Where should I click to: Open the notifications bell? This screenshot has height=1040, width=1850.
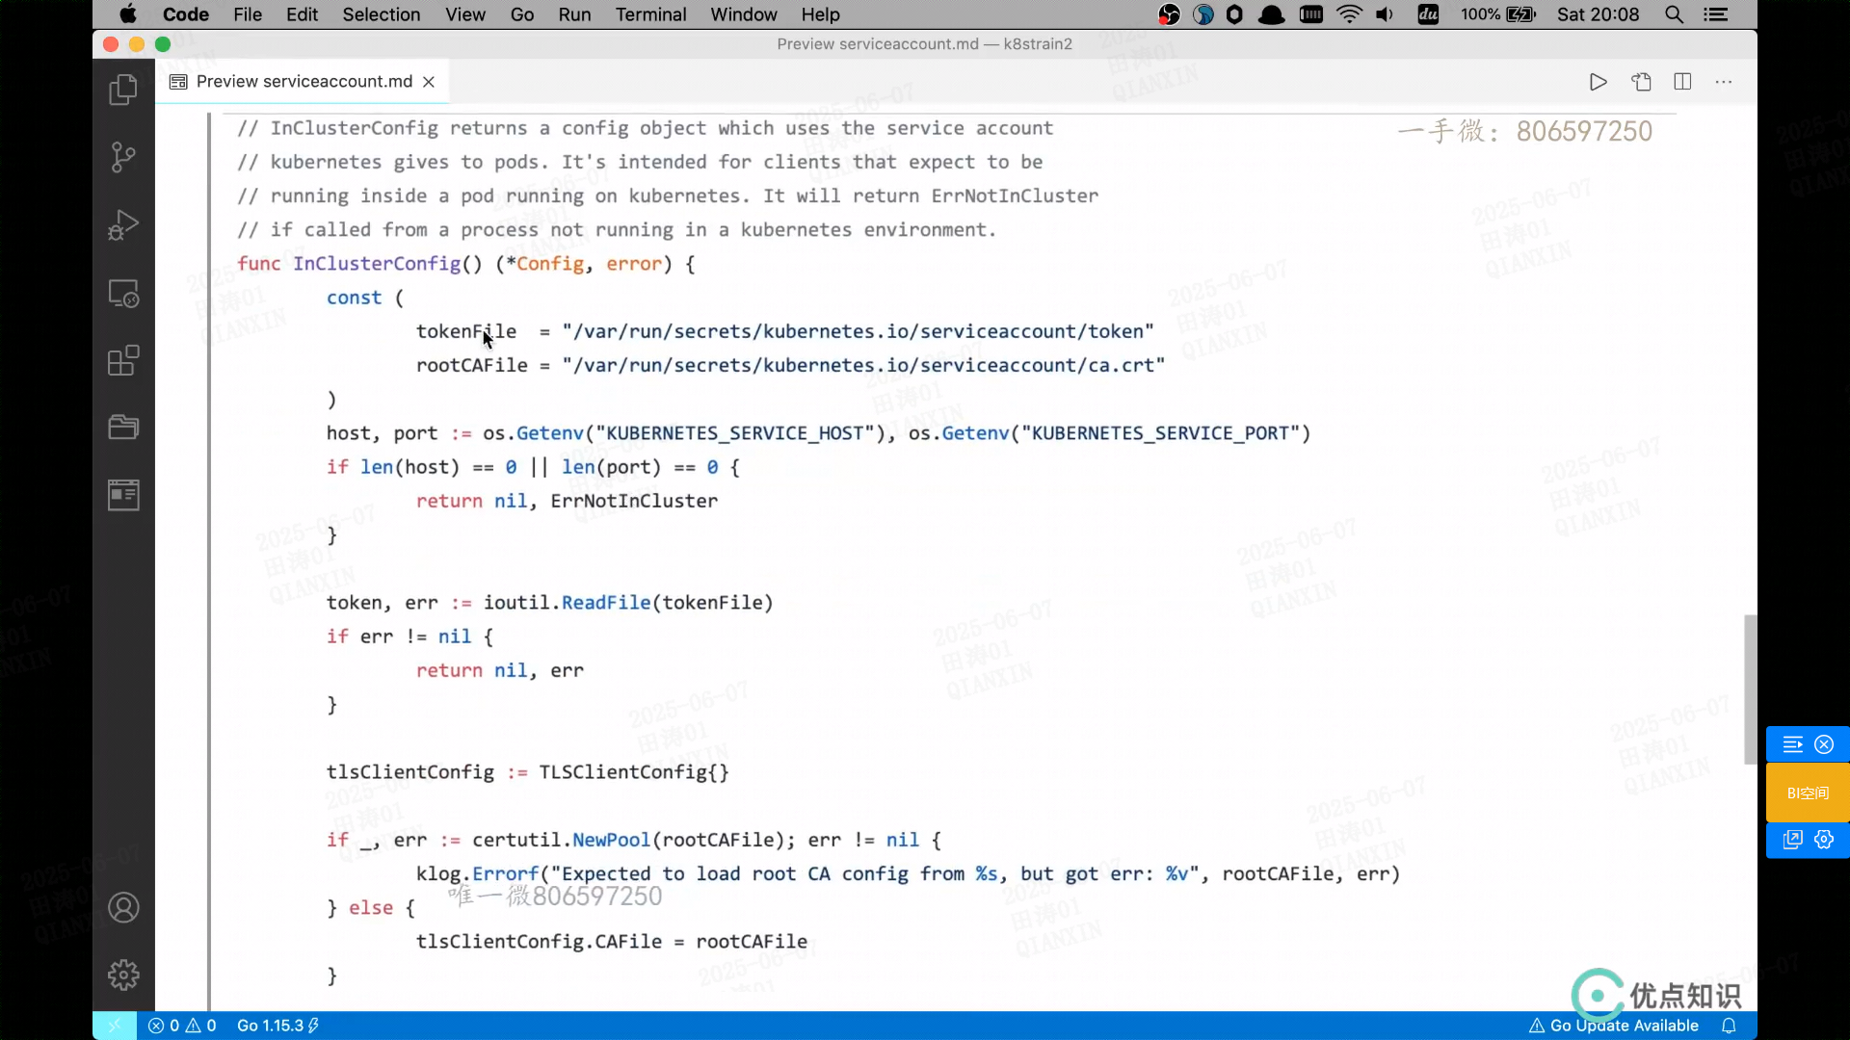pos(1730,1026)
